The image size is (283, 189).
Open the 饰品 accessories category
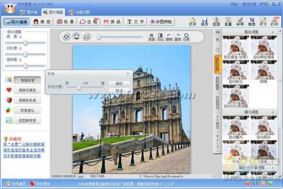tap(112, 22)
